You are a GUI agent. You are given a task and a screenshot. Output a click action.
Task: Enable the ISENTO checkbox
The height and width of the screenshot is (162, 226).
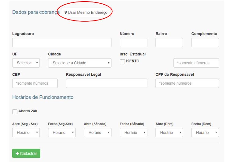pyautogui.click(x=122, y=61)
